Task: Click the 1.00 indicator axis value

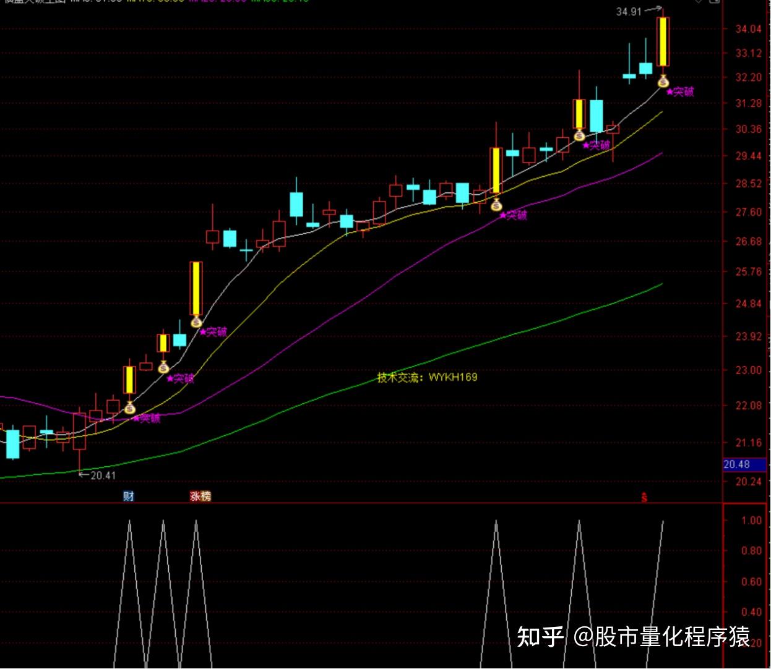Action: [752, 521]
